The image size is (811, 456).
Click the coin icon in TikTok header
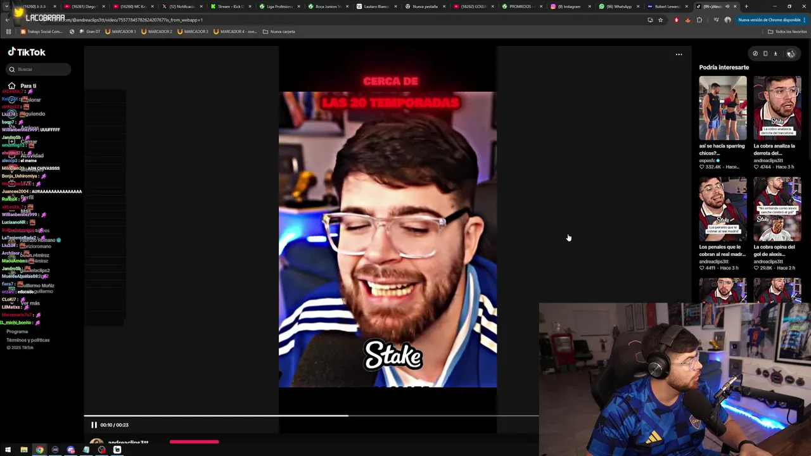755,54
